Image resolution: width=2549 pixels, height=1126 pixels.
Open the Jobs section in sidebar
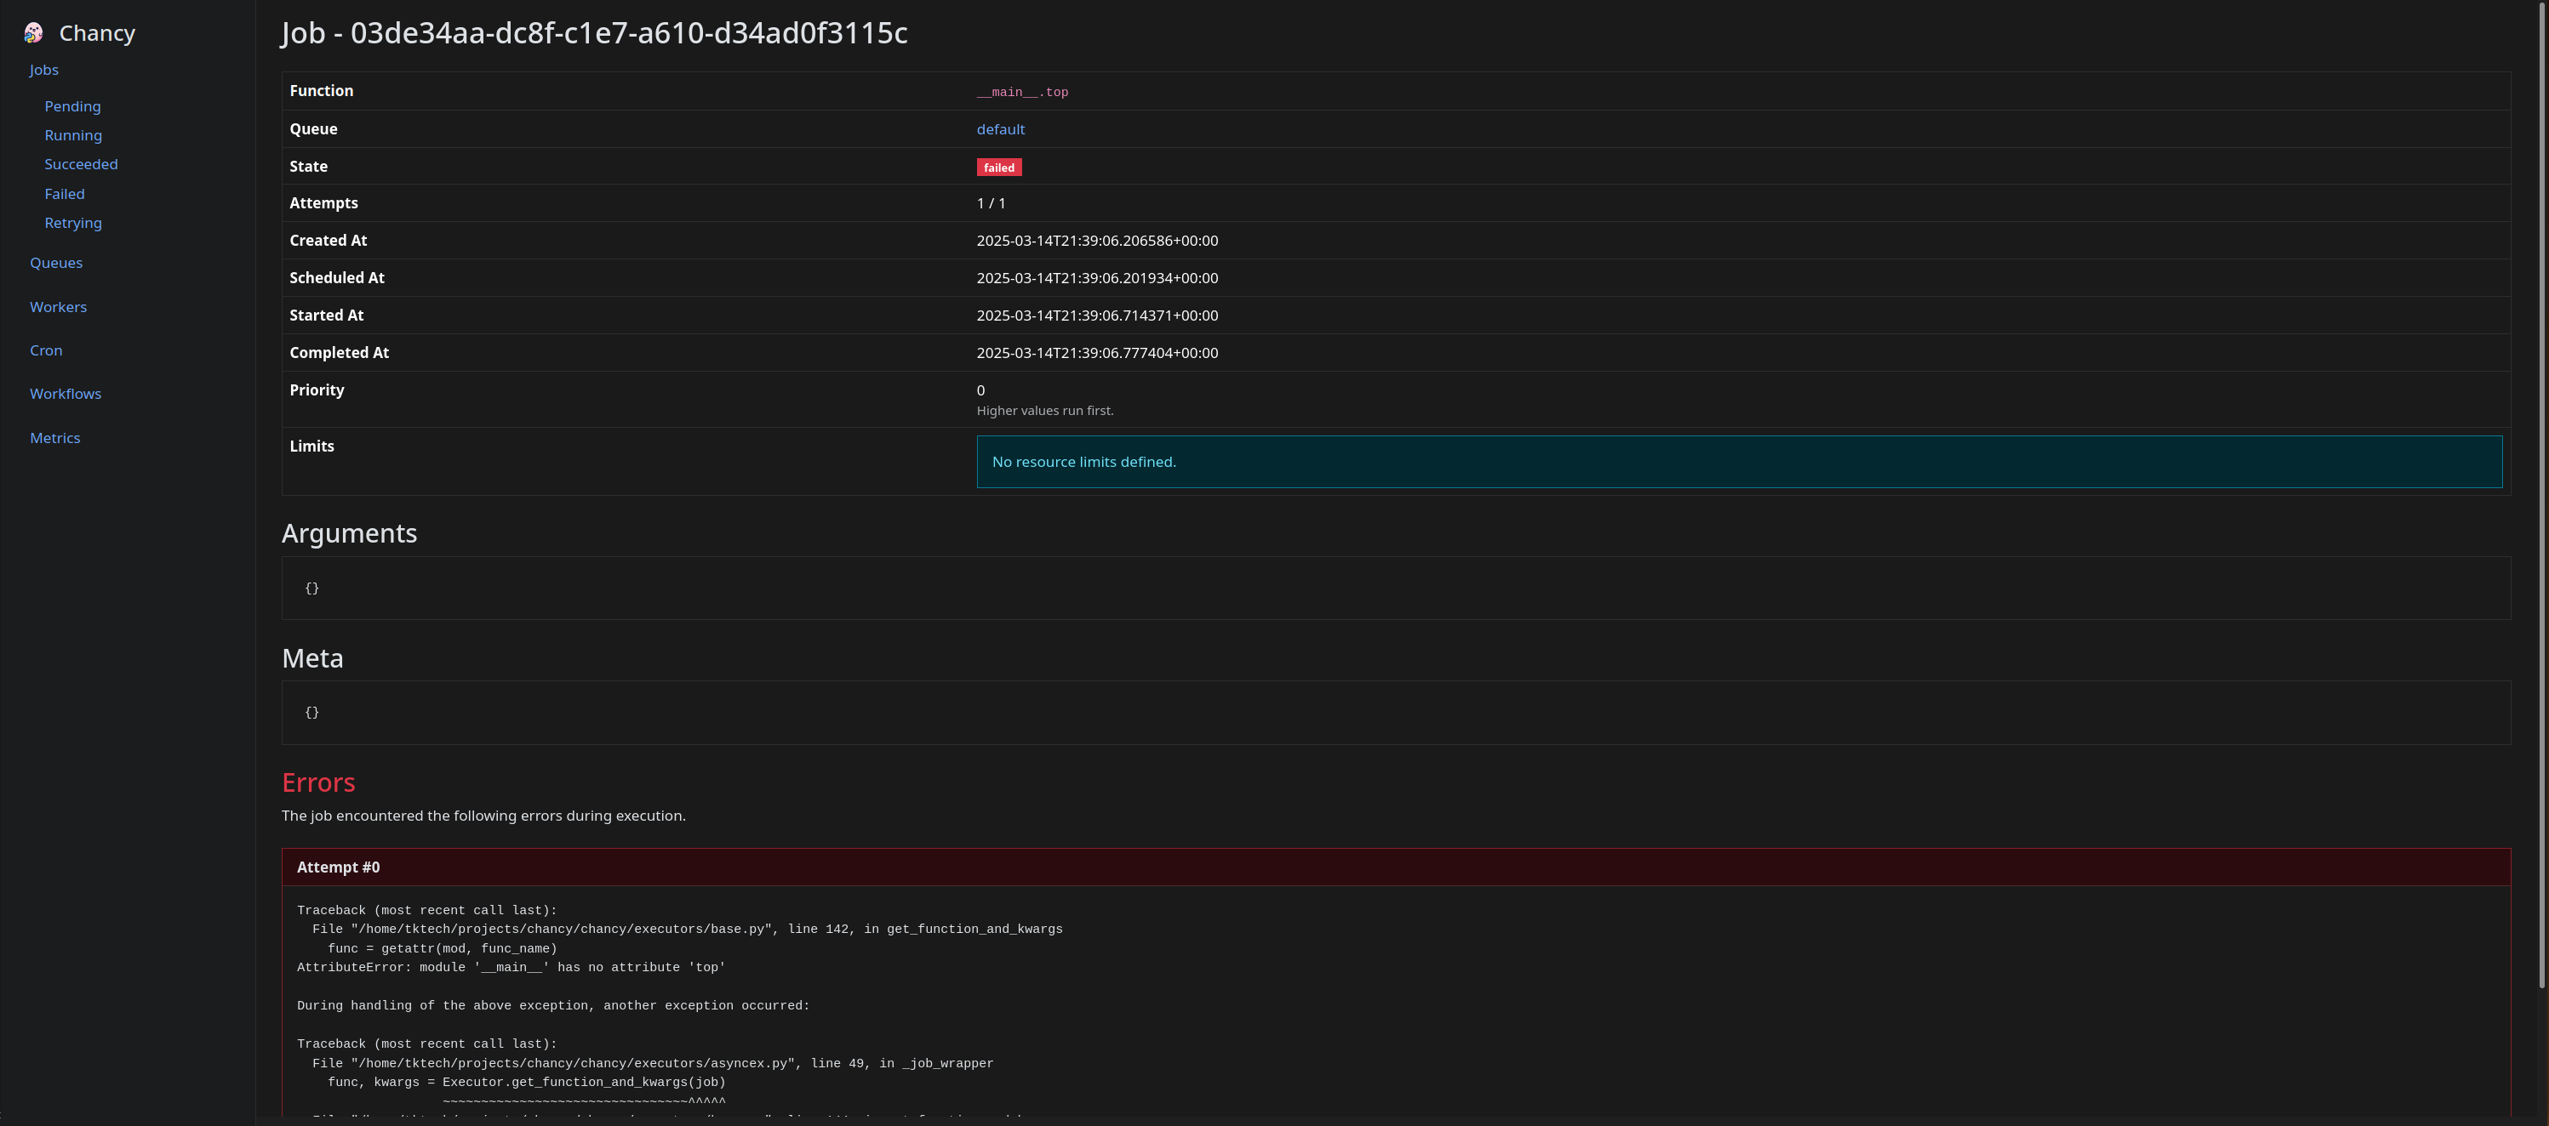point(43,71)
